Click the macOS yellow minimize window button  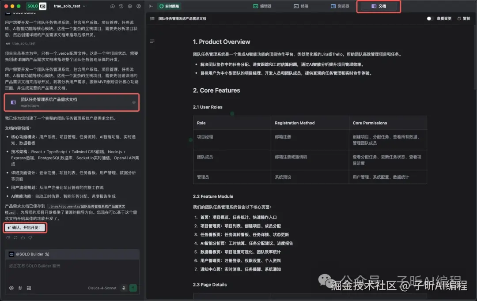point(12,6)
